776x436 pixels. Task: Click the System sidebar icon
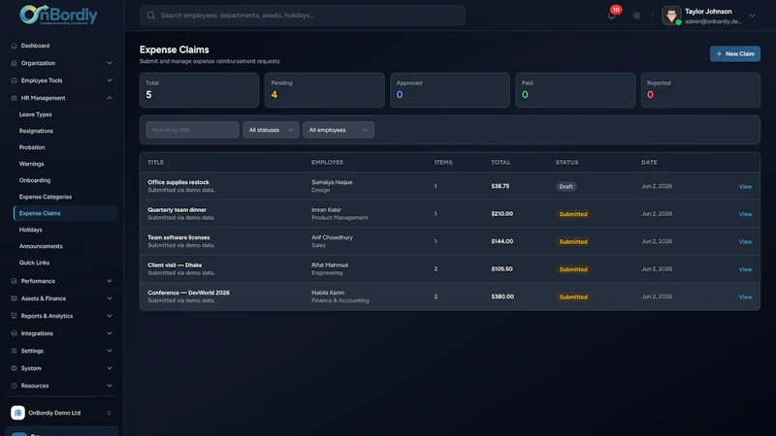14,368
